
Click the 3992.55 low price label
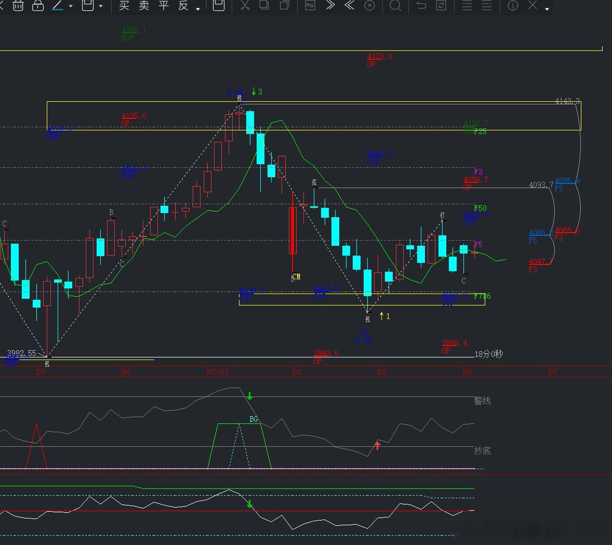click(x=22, y=353)
